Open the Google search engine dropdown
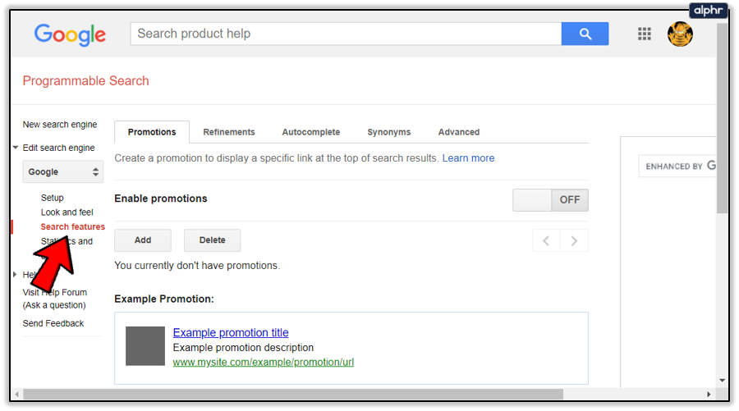The height and width of the screenshot is (411, 739). click(x=62, y=172)
